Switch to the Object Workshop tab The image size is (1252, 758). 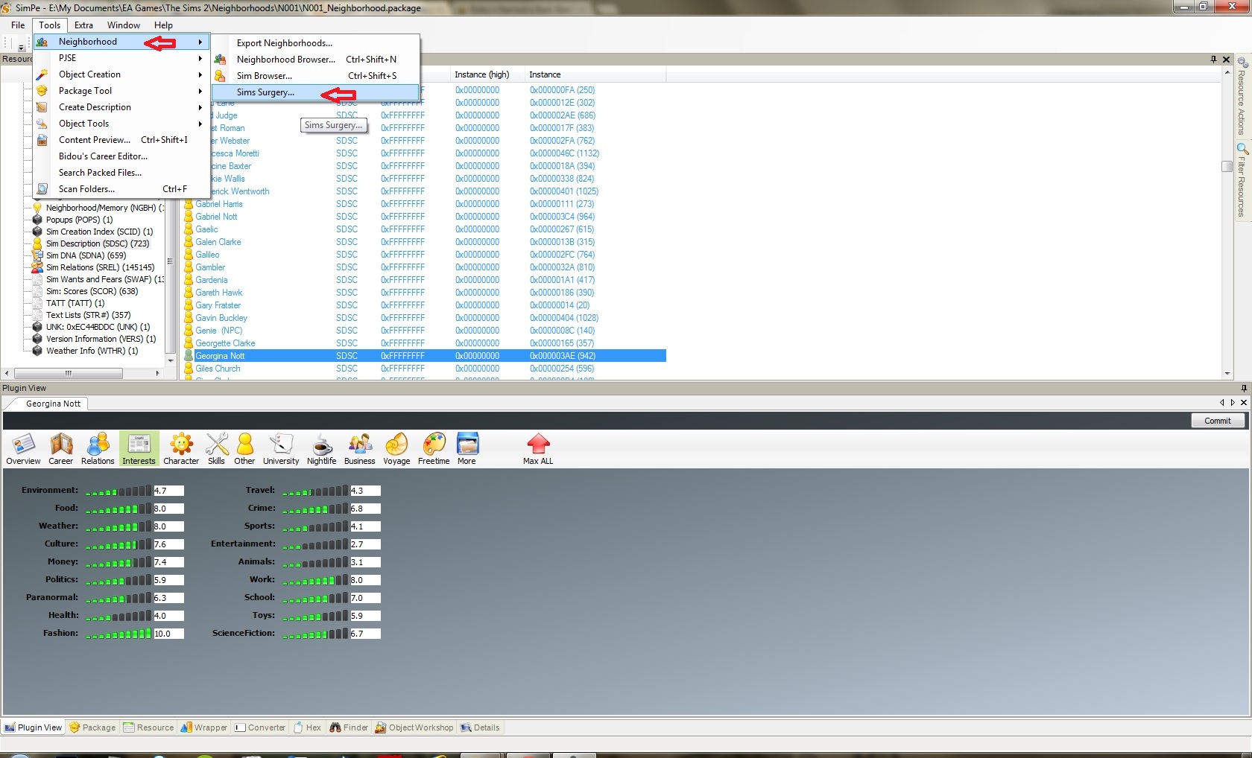[414, 727]
